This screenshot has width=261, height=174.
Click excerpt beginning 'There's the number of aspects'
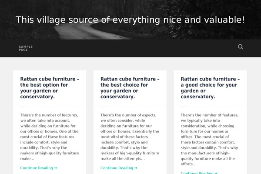(130, 137)
